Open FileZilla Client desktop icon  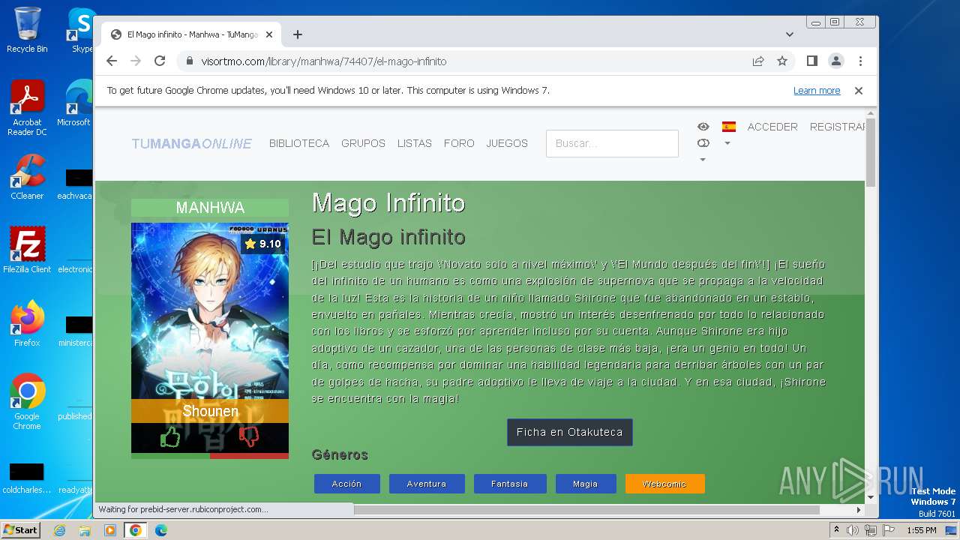coord(27,250)
